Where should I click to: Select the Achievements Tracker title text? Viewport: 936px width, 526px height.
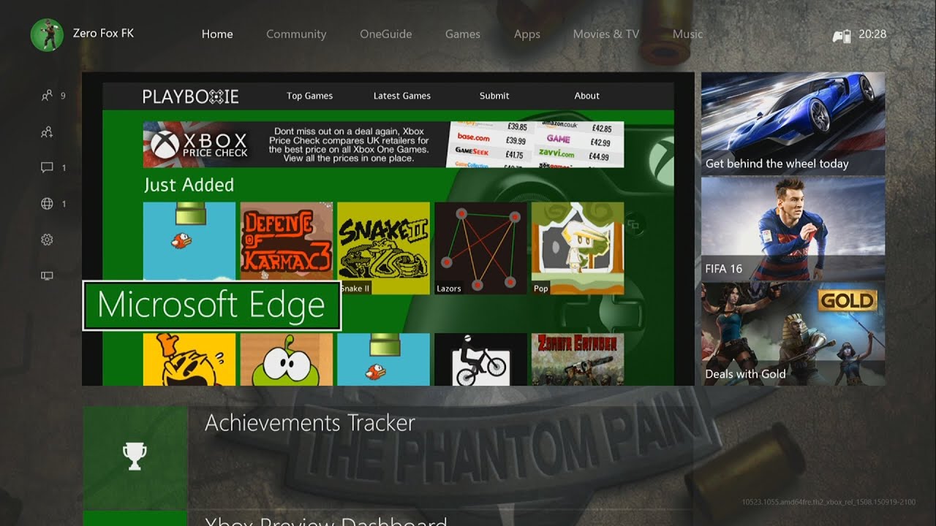point(310,423)
